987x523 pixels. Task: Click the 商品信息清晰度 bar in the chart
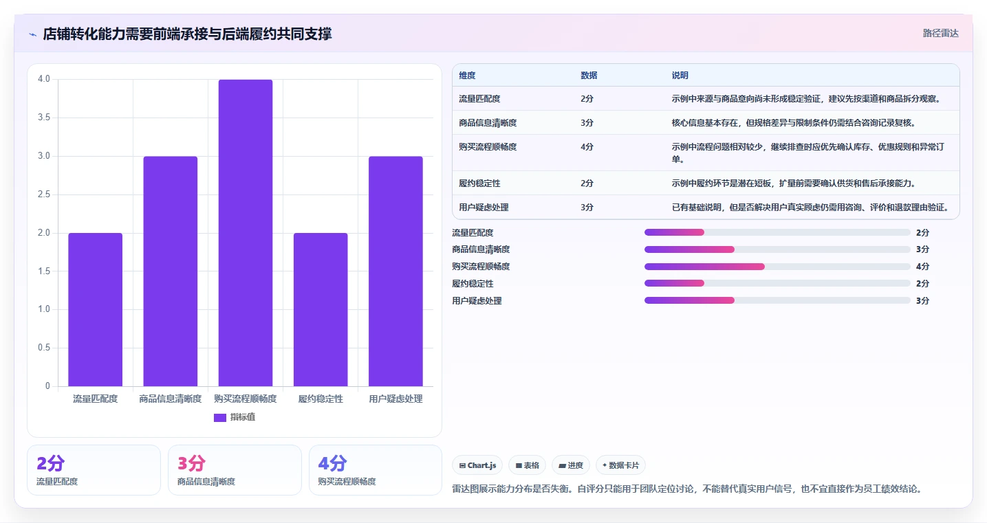click(x=171, y=271)
